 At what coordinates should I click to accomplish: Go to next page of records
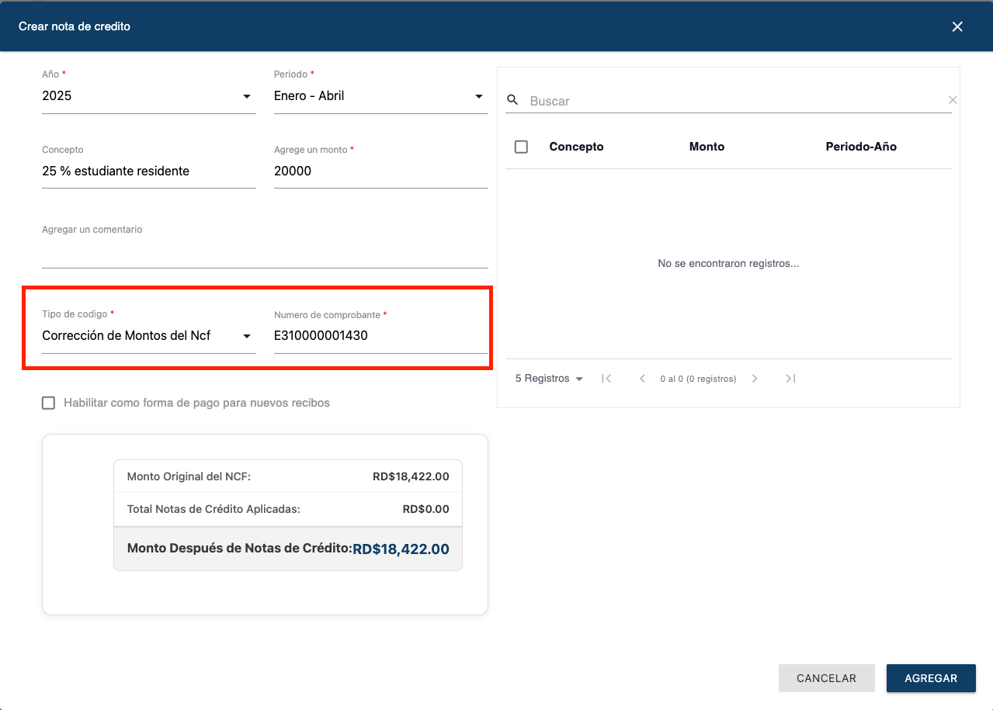point(755,379)
